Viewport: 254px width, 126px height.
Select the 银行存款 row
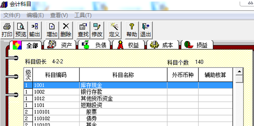(128, 92)
